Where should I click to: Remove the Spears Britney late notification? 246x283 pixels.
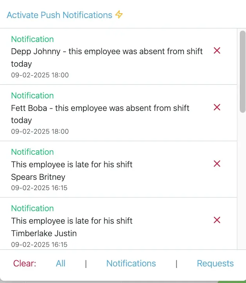[217, 164]
